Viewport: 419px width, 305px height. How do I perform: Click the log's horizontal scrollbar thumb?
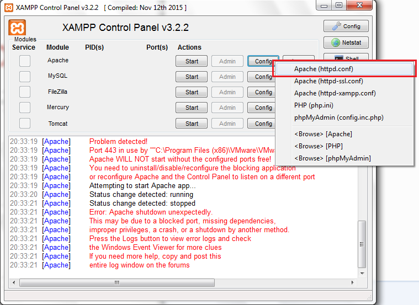(117, 282)
